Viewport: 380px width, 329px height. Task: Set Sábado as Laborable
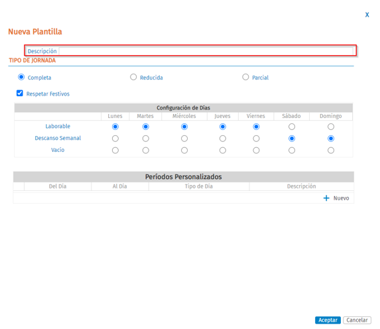tap(292, 127)
